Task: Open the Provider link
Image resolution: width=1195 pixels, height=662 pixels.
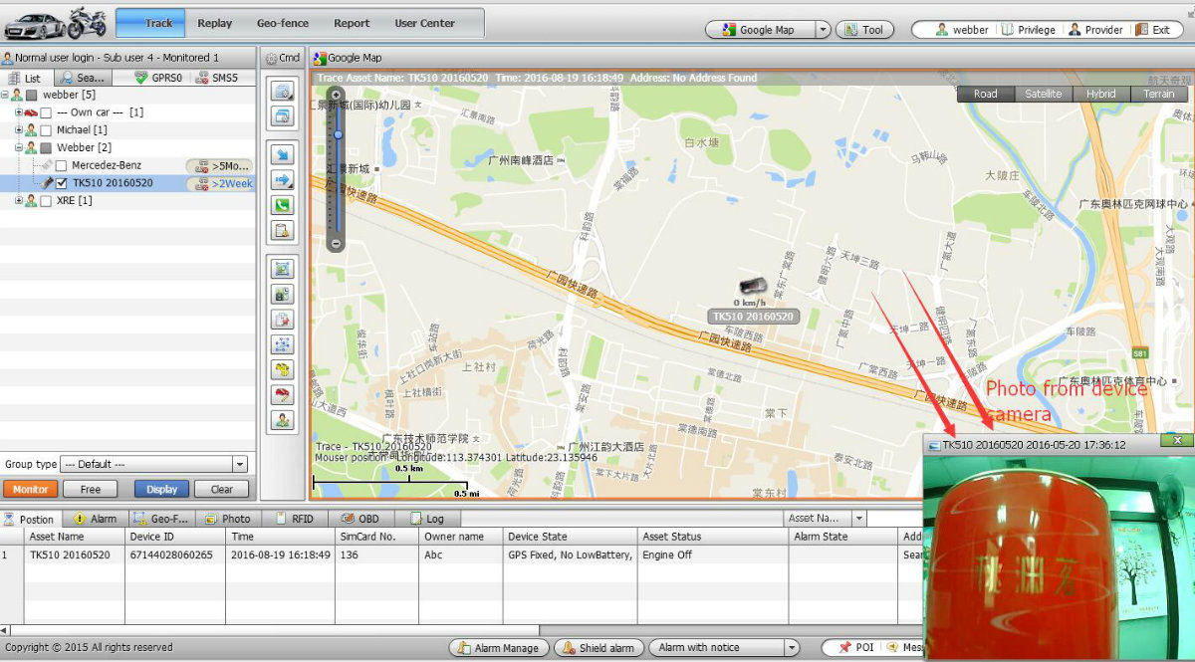Action: point(1095,30)
